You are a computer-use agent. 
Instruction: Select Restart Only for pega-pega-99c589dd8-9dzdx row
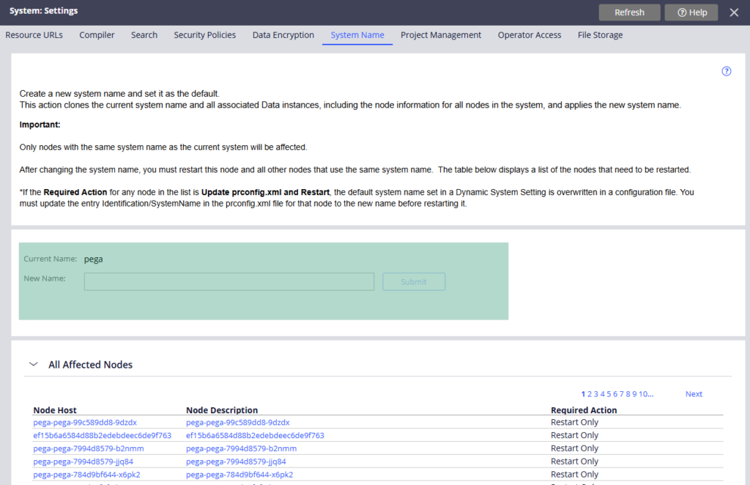[574, 422]
